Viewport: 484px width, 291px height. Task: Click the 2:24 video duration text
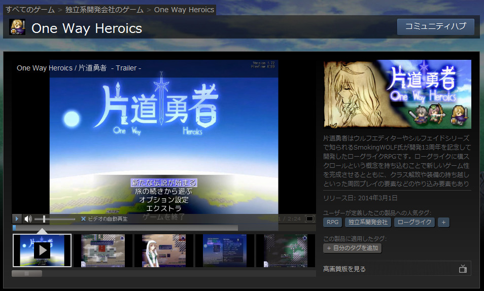click(294, 219)
